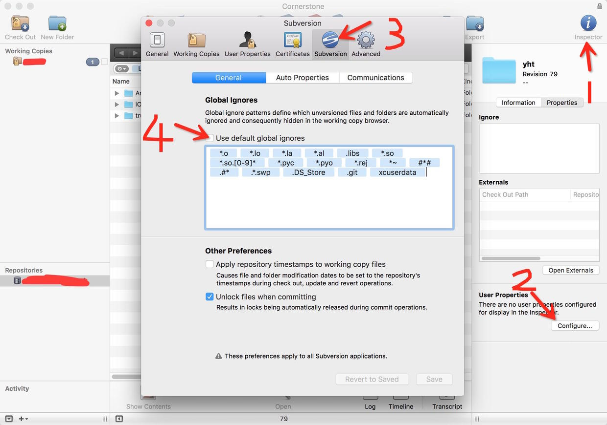The height and width of the screenshot is (425, 607).
Task: Open the Log view
Action: pyautogui.click(x=370, y=403)
